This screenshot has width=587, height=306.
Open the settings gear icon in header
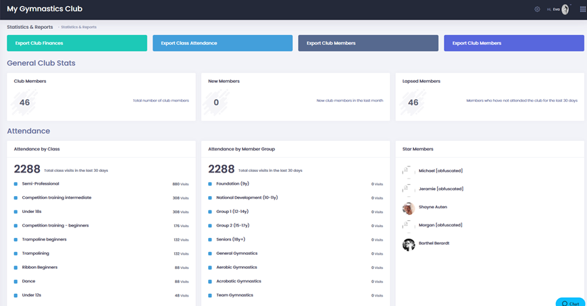tap(537, 9)
